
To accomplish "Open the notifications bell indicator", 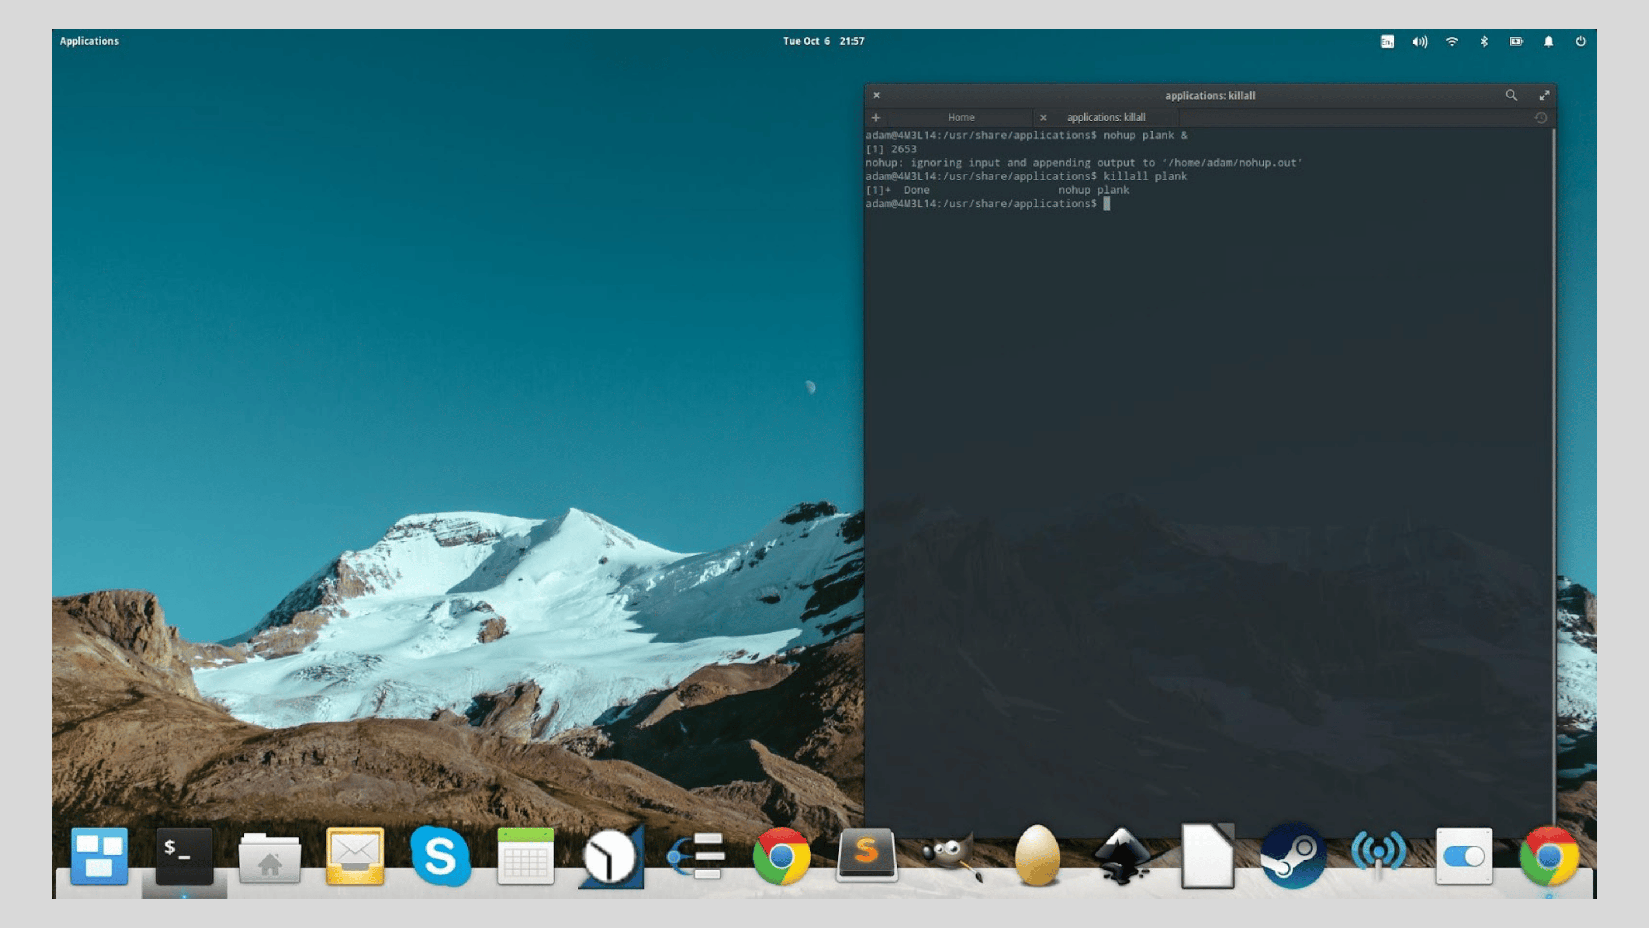I will [x=1548, y=42].
